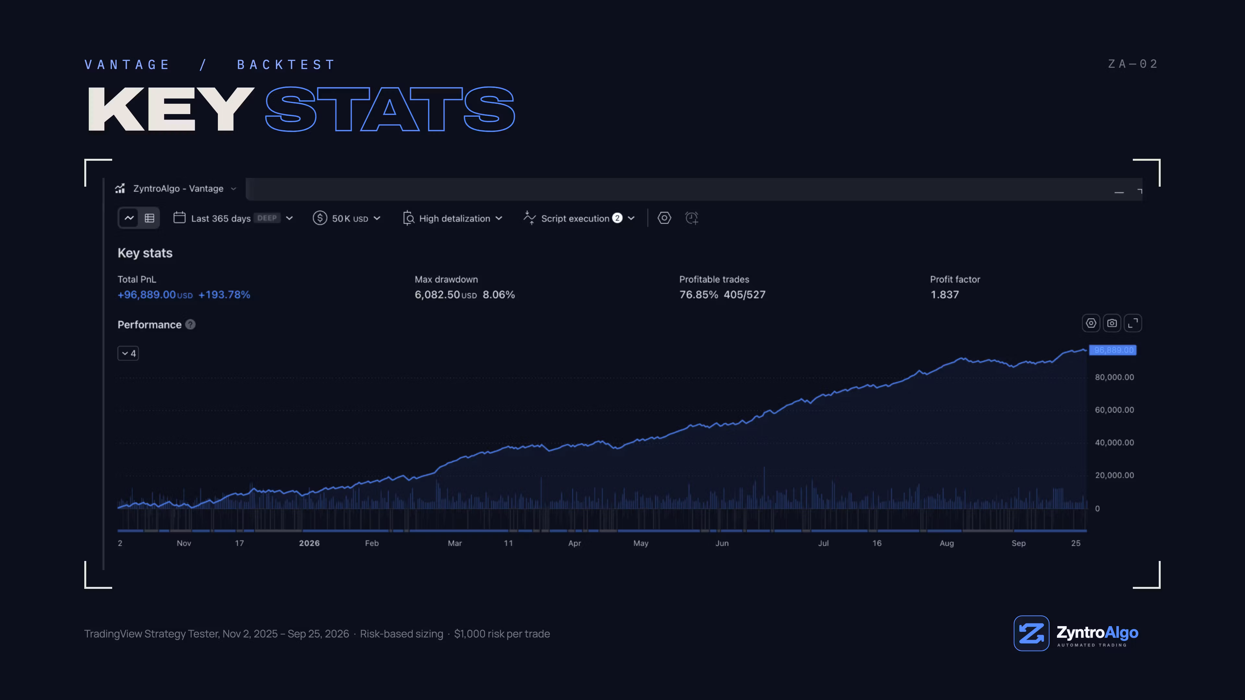The width and height of the screenshot is (1245, 700).
Task: Open the Last 365 days date range dropdown
Action: coord(233,218)
